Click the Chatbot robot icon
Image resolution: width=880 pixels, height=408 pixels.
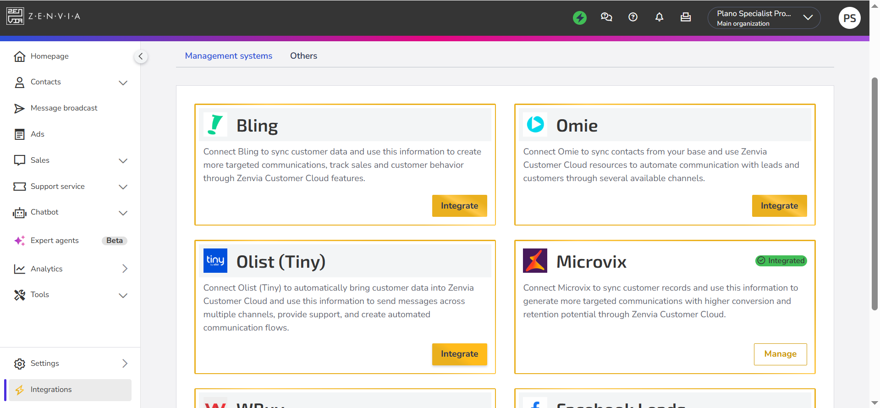(20, 213)
